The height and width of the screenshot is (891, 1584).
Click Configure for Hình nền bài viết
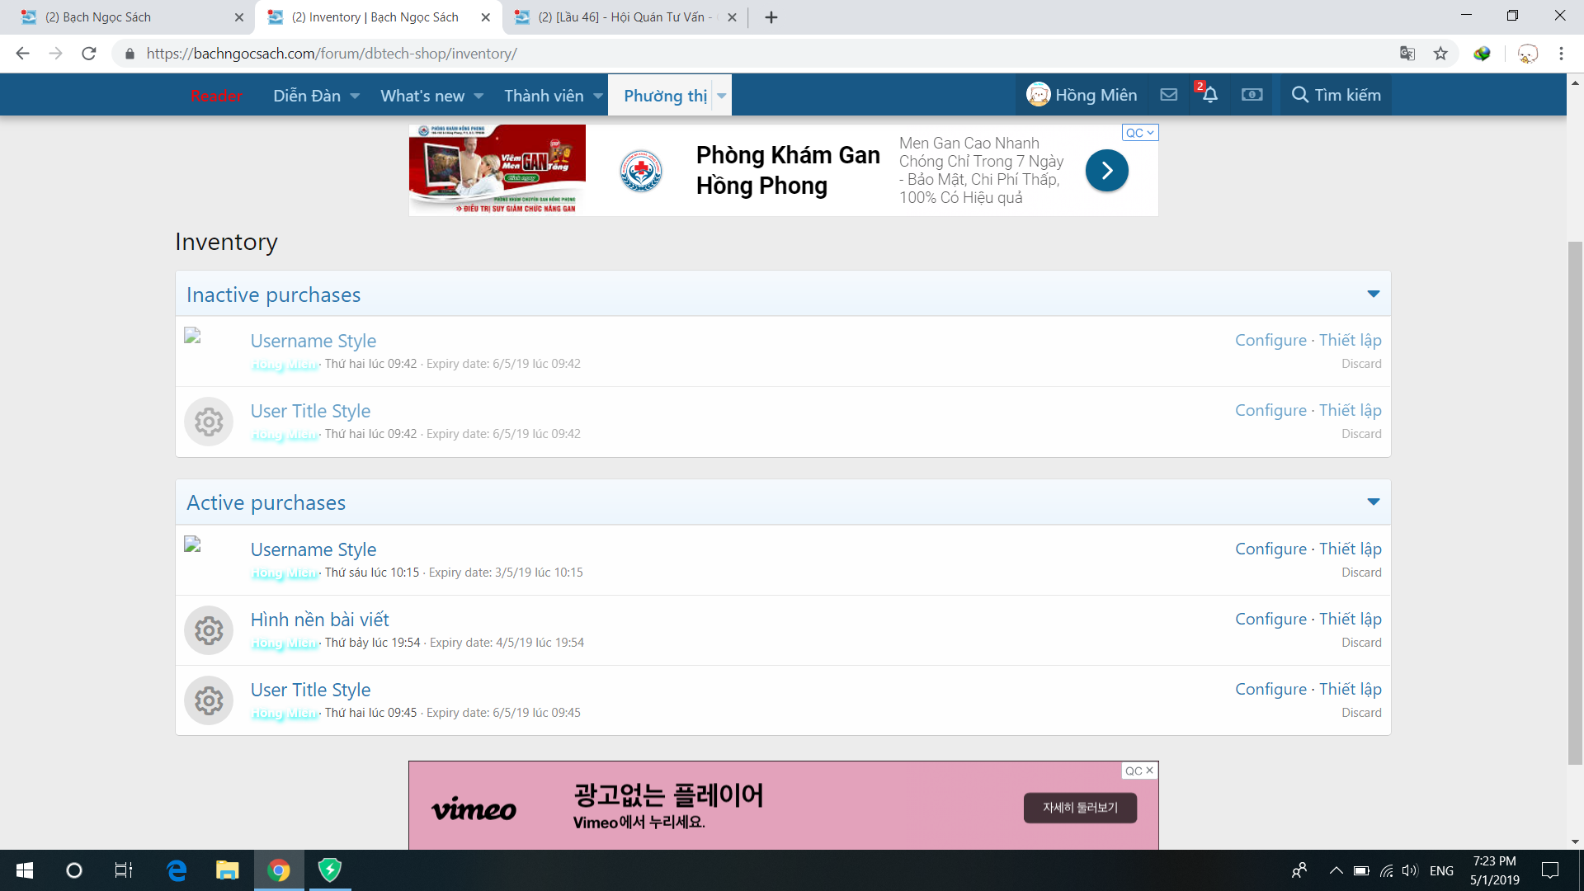point(1270,619)
